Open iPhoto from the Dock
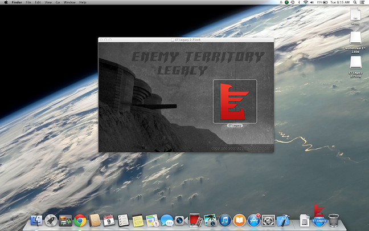Image resolution: width=369 pixels, height=231 pixels. pos(210,221)
